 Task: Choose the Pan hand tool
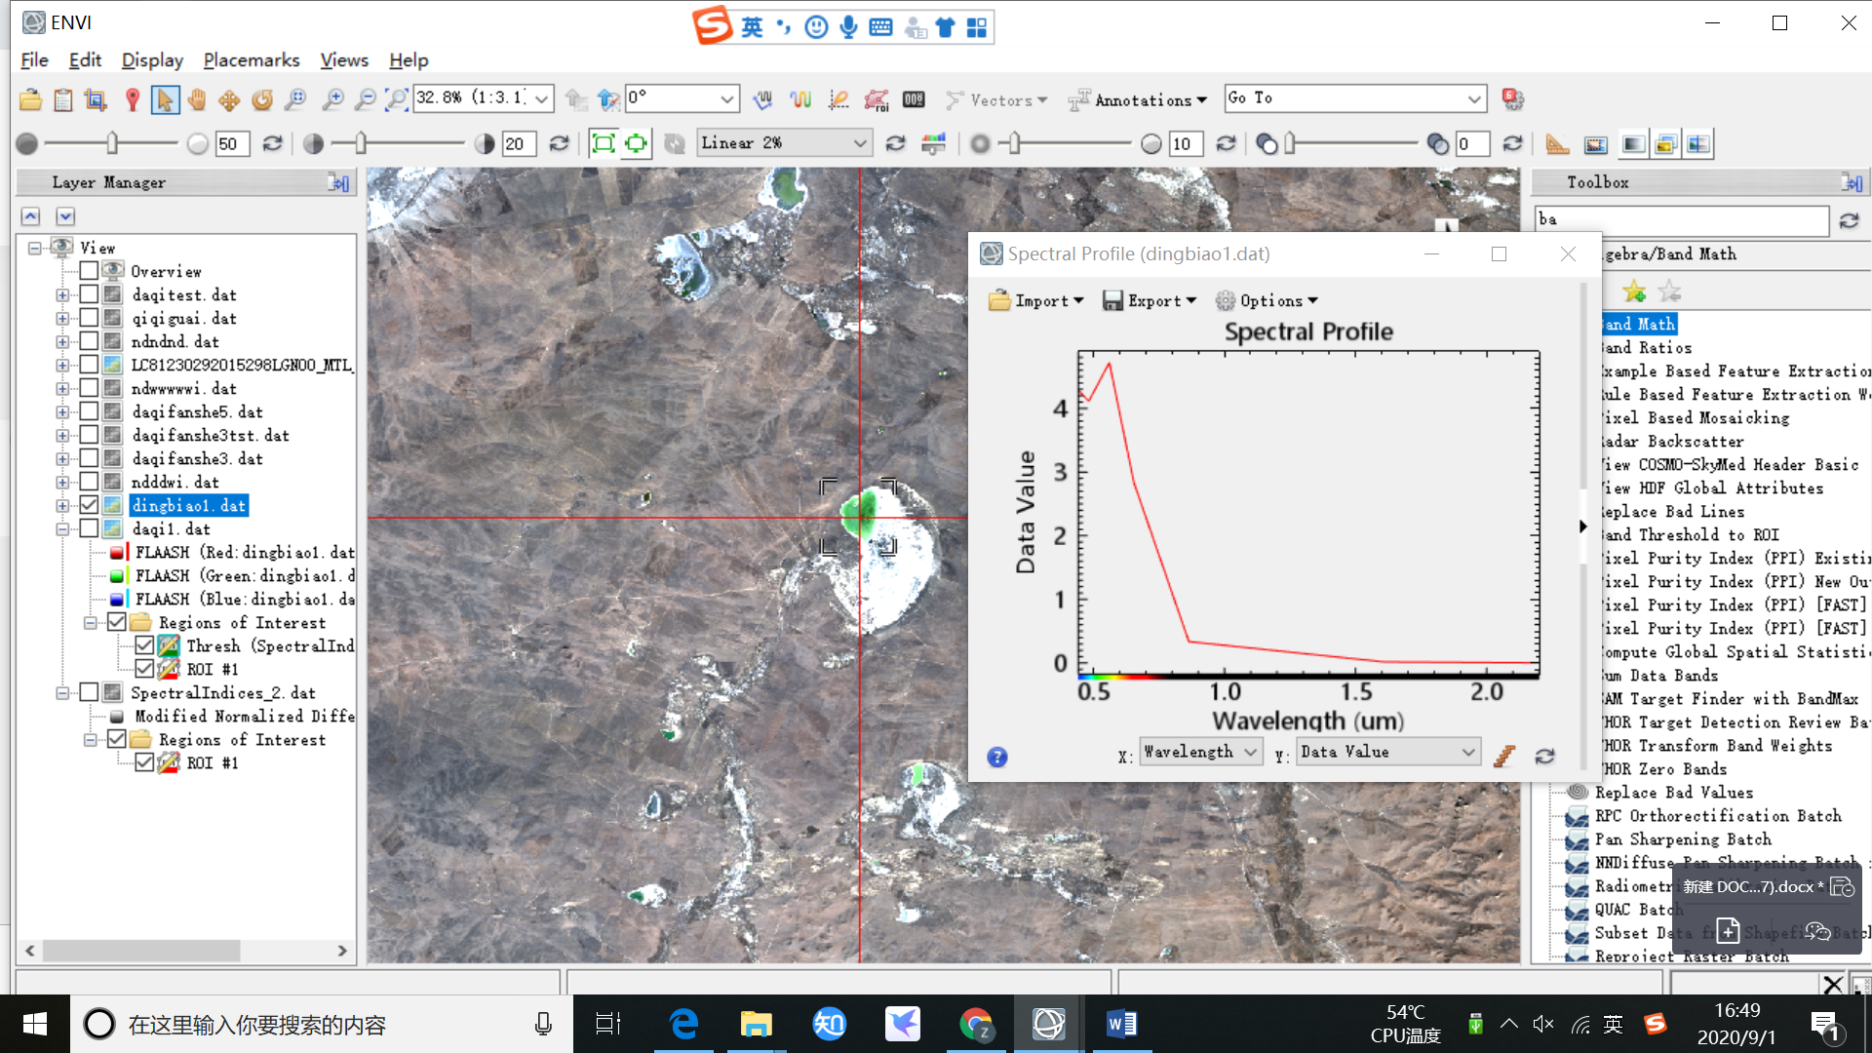[197, 99]
